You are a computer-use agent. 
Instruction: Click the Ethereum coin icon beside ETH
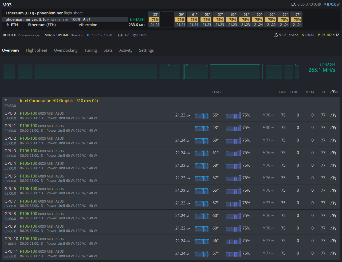(x=7, y=25)
